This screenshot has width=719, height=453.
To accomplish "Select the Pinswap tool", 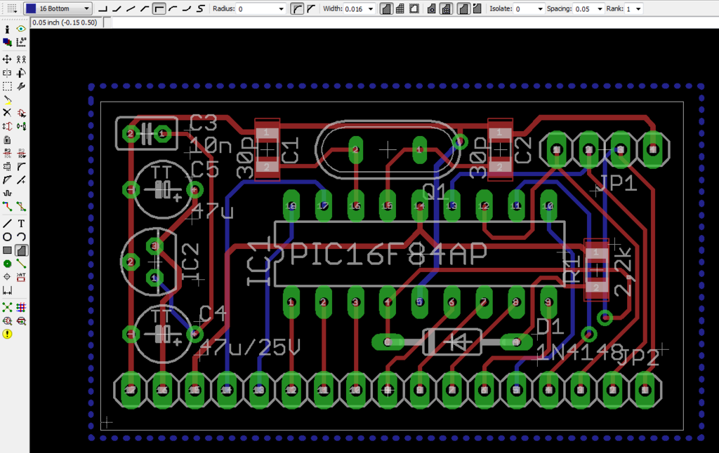I will click(x=7, y=126).
